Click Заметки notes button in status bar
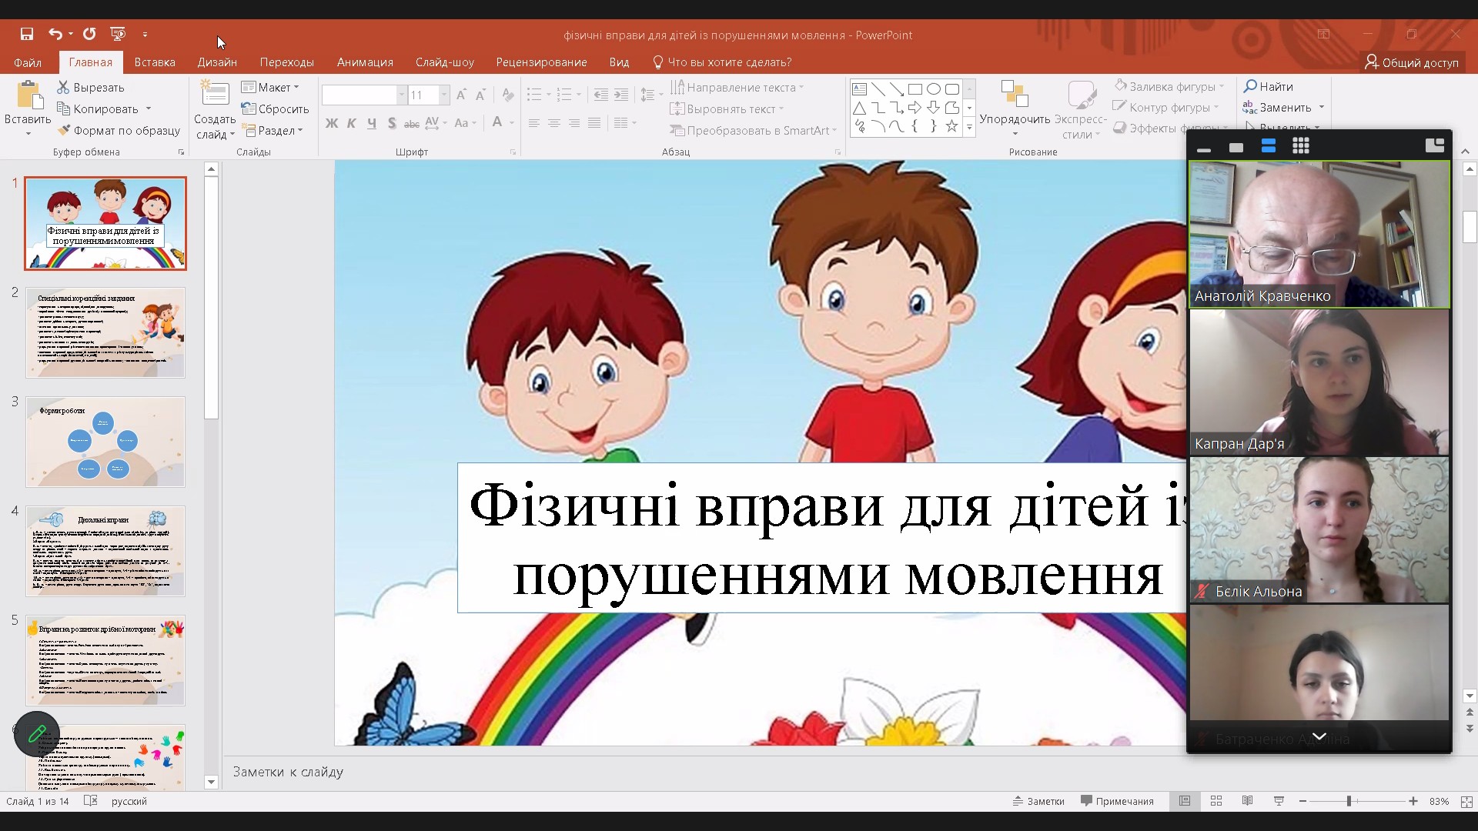The width and height of the screenshot is (1478, 831). (1038, 801)
